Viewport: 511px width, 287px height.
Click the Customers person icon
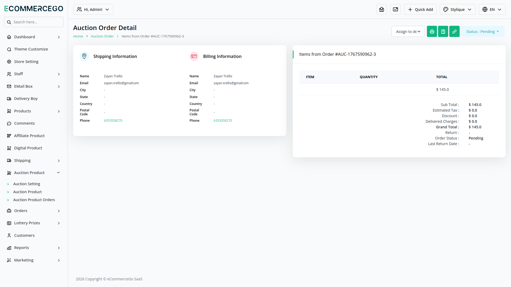tap(9, 235)
